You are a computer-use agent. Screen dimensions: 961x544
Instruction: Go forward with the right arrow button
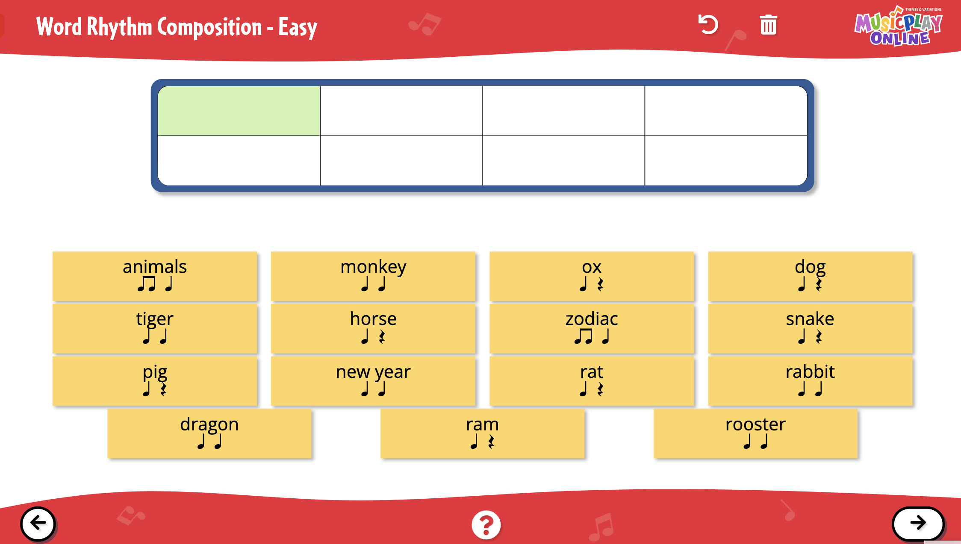point(918,523)
